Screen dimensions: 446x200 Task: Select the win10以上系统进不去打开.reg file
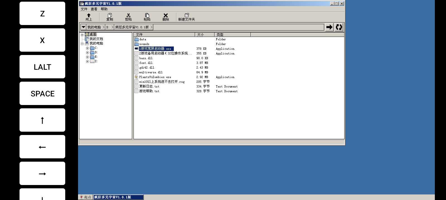[162, 82]
